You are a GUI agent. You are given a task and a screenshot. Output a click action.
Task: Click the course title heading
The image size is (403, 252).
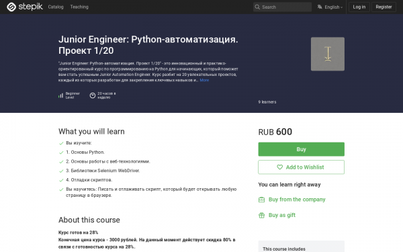coord(148,45)
